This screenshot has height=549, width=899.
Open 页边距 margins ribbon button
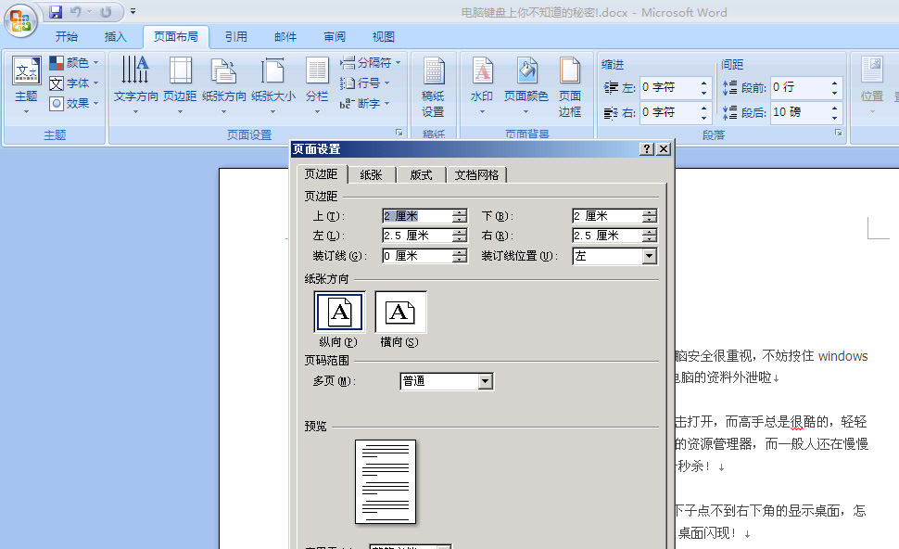(x=180, y=84)
